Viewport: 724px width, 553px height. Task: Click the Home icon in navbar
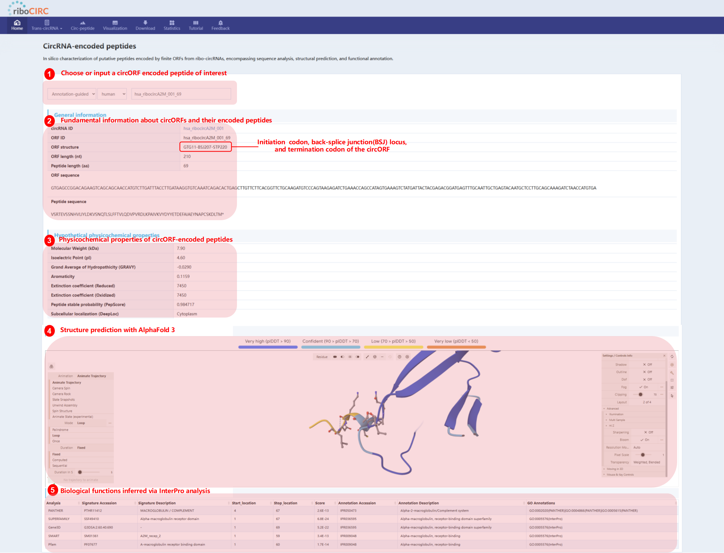point(17,23)
